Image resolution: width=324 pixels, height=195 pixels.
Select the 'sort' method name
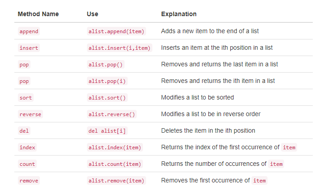26,98
